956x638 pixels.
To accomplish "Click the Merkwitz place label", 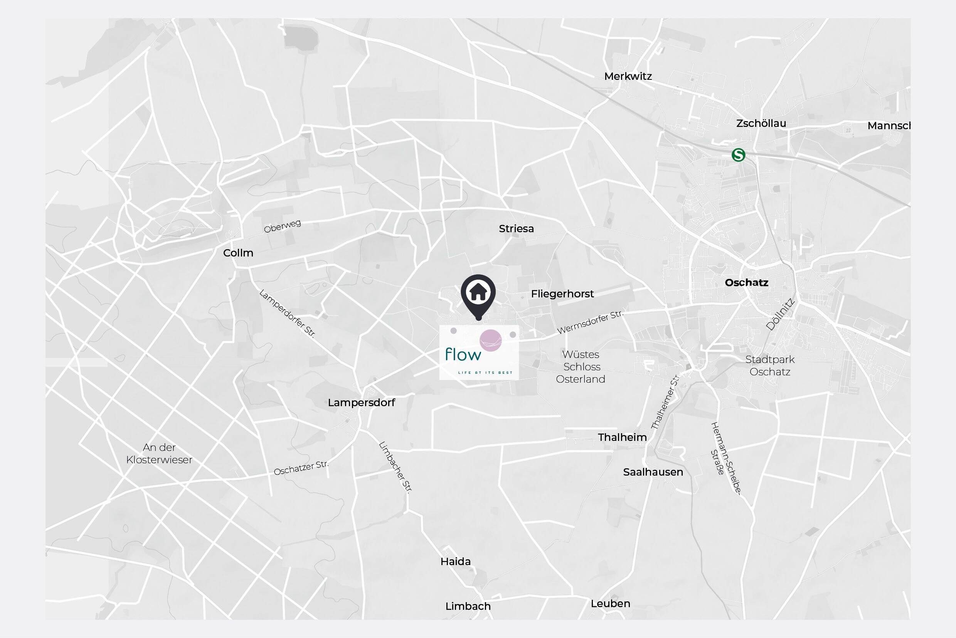I will (x=628, y=76).
